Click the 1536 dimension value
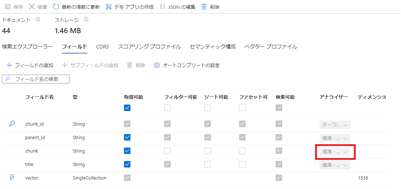This screenshot has width=401, height=189. pos(363,178)
